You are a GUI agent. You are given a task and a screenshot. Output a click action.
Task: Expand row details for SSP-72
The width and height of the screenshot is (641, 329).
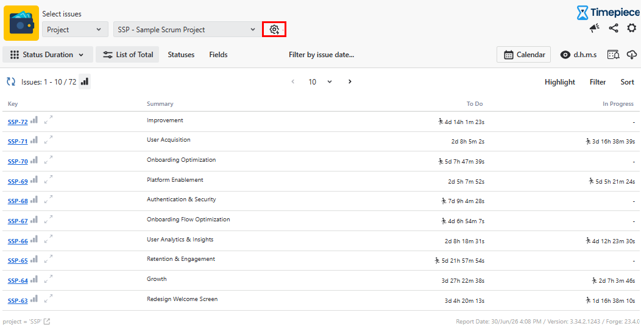tap(48, 120)
